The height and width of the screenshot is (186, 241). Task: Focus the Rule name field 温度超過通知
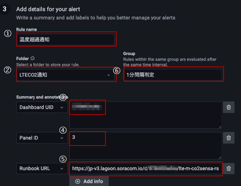[x=66, y=39]
